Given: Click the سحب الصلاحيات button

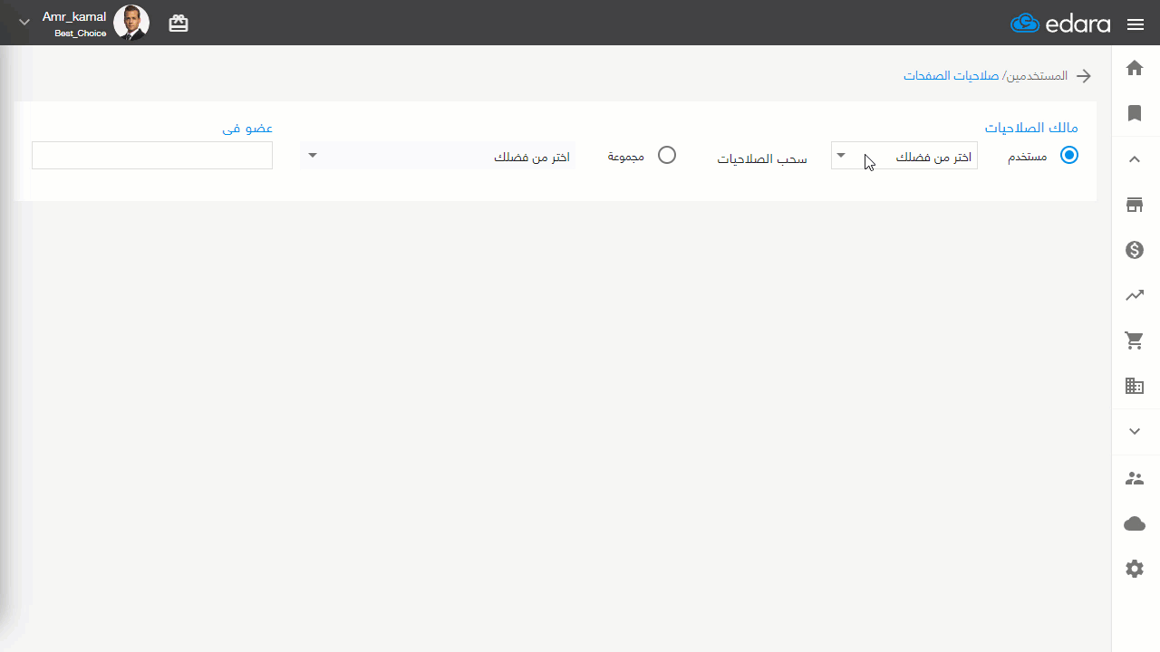Looking at the screenshot, I should pyautogui.click(x=762, y=158).
